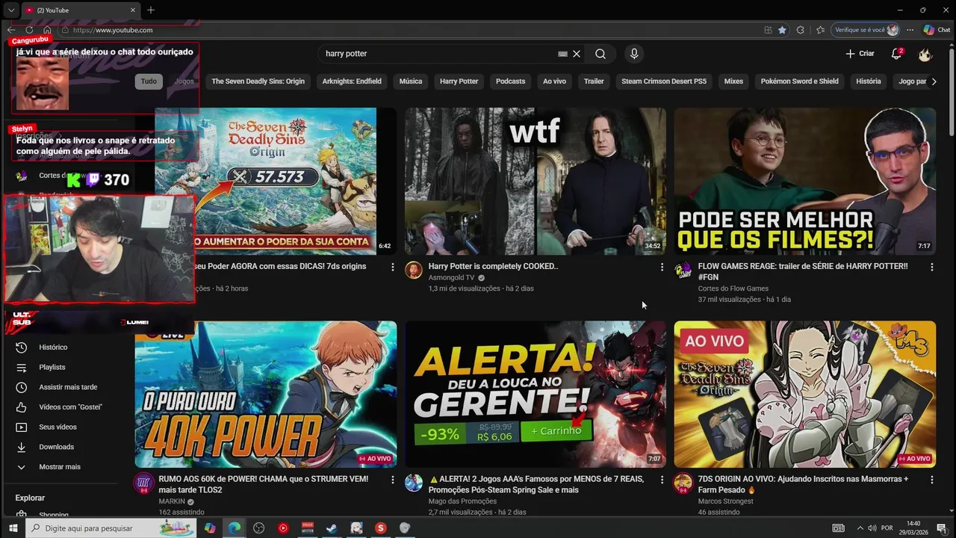Activate voice search microphone icon
Image resolution: width=956 pixels, height=538 pixels.
[x=634, y=54]
